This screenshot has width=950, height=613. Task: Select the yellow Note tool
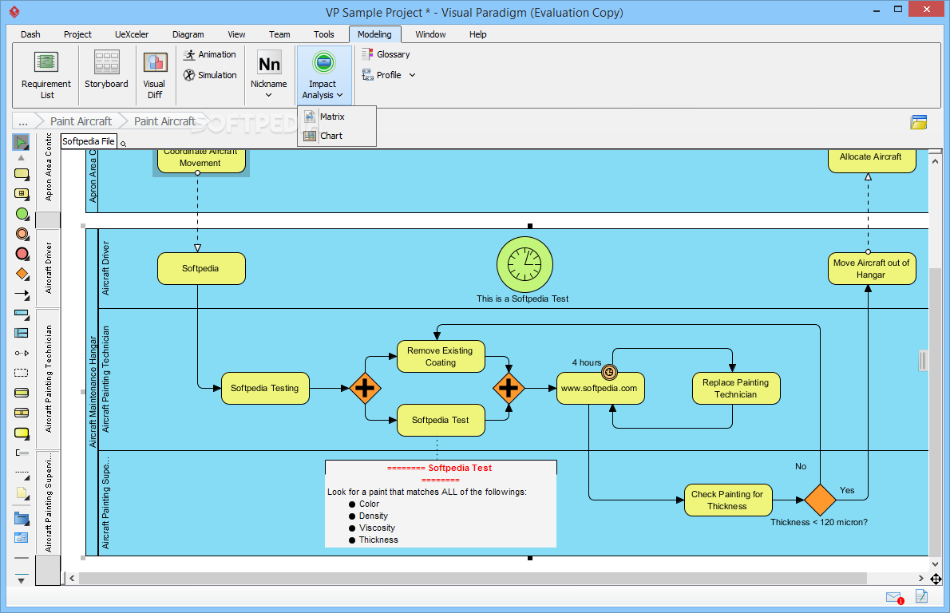click(22, 493)
